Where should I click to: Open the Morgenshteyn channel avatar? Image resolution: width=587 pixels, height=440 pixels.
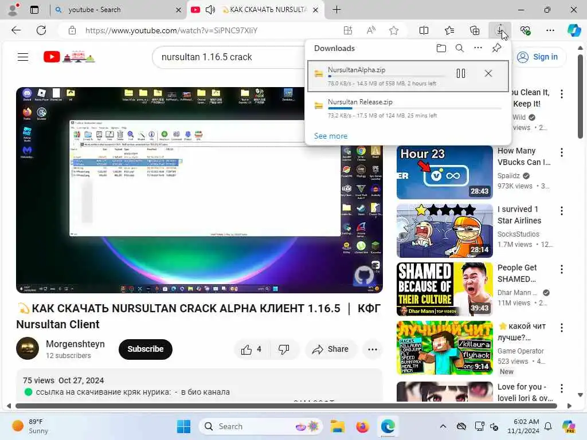[x=28, y=348]
